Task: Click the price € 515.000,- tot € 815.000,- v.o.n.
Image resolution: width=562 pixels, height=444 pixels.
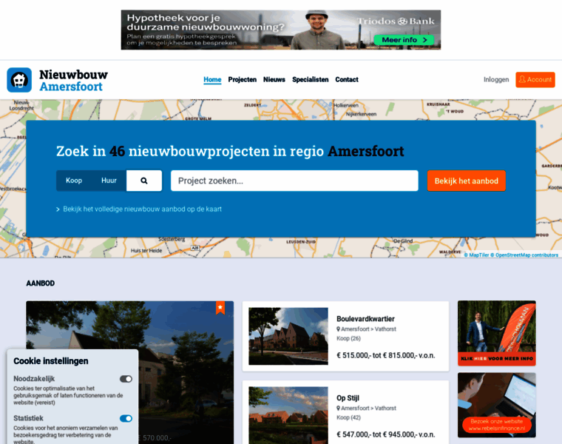Action: pyautogui.click(x=386, y=355)
